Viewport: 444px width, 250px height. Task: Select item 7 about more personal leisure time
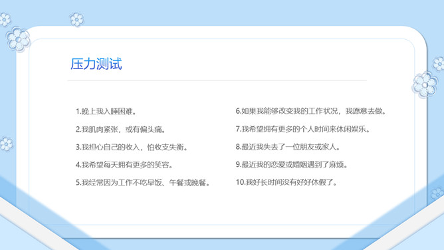point(303,129)
